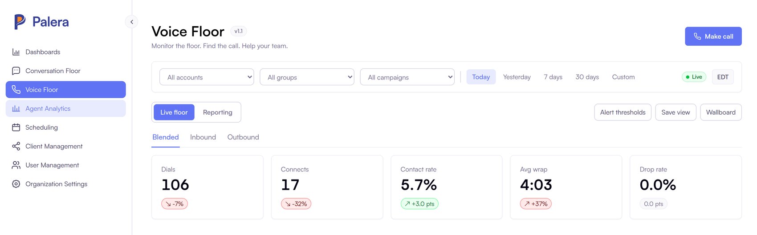Screen dimensions: 757x235
Task: Select Voice Floor in the sidebar
Action: coord(66,90)
